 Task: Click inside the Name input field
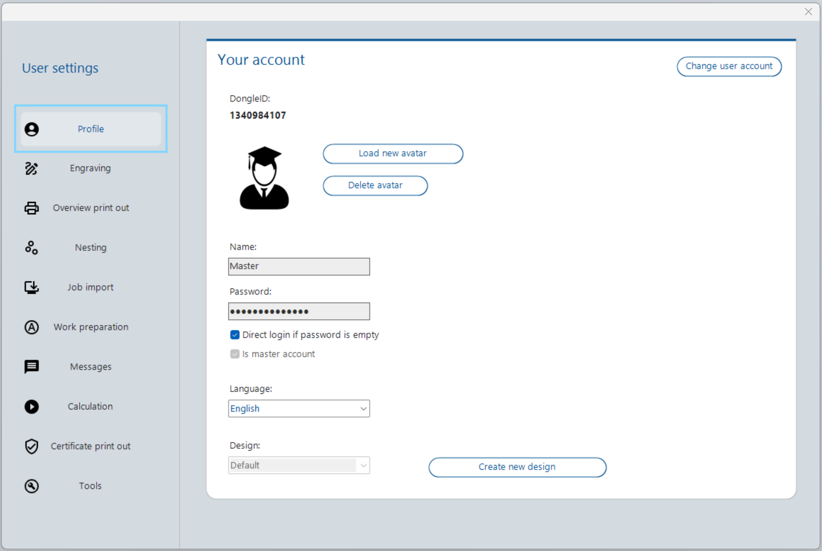(298, 266)
